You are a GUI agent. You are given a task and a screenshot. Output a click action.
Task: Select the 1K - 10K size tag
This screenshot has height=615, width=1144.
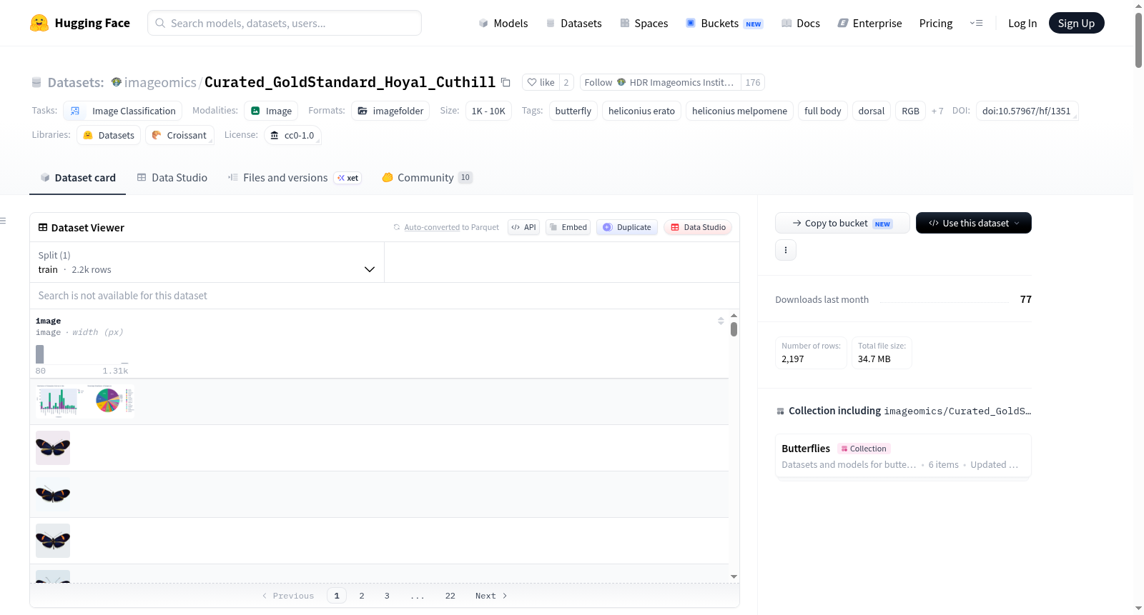tap(488, 111)
